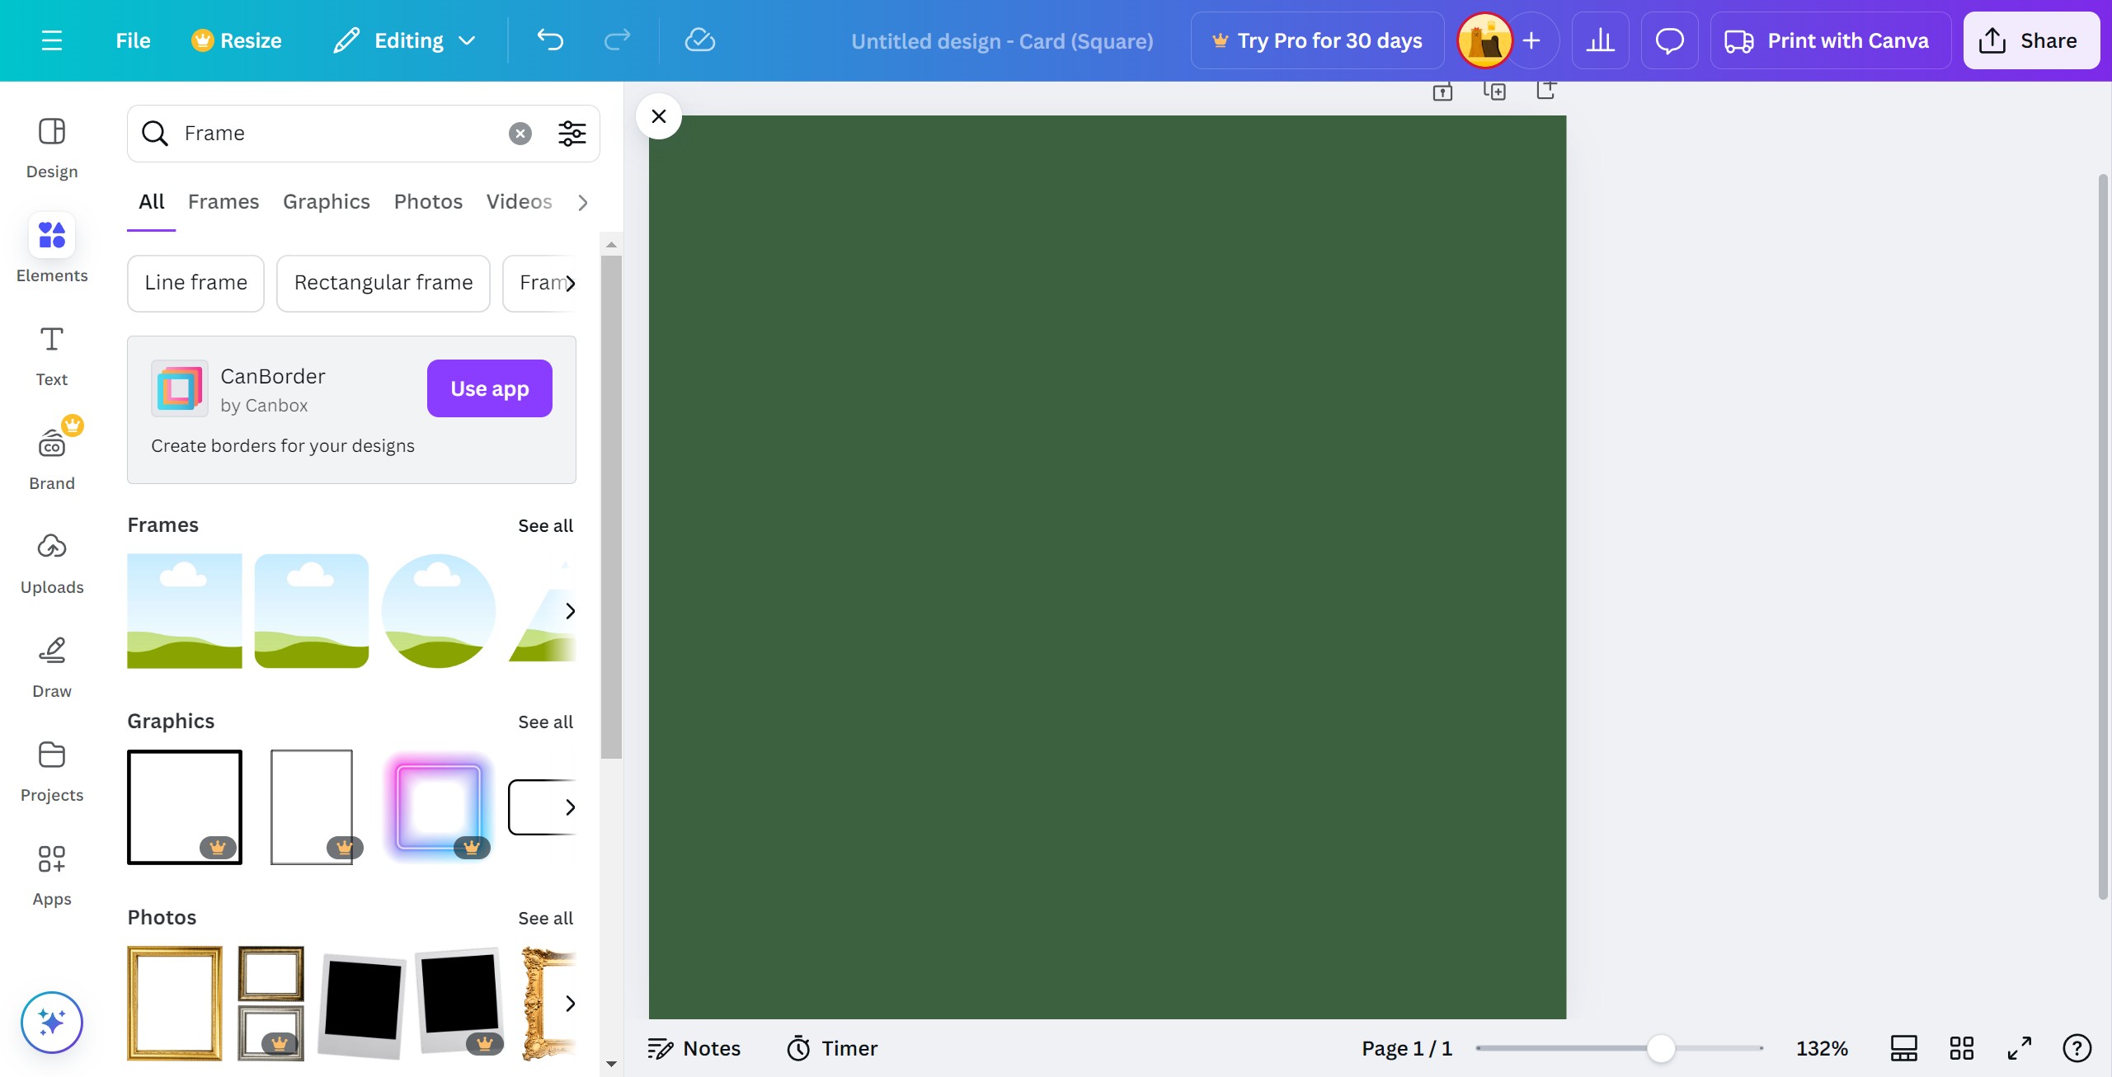Image resolution: width=2112 pixels, height=1077 pixels.
Task: Clear the Frame search text
Action: pyautogui.click(x=520, y=134)
